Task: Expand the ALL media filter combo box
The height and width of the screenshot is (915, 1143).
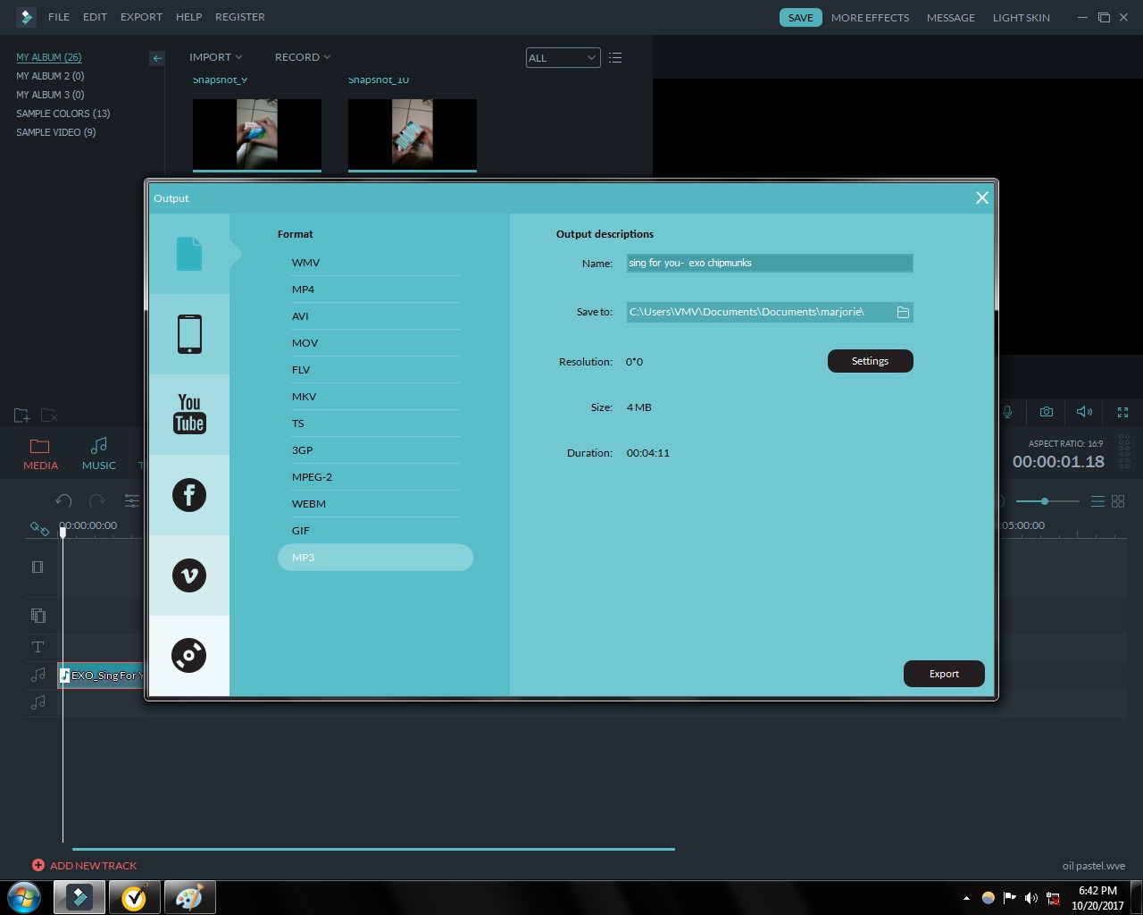Action: tap(563, 58)
